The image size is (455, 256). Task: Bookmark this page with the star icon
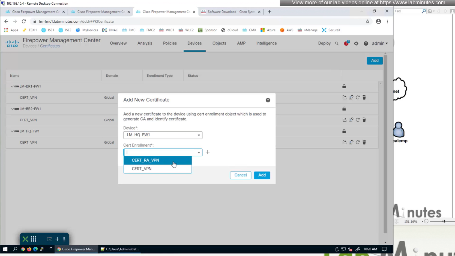pyautogui.click(x=367, y=21)
